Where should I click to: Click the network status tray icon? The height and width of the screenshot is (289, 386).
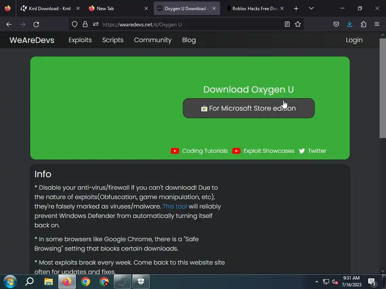[x=326, y=281]
